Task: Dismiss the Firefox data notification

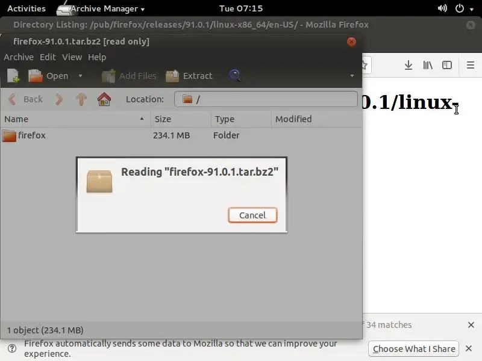Action: pyautogui.click(x=469, y=348)
